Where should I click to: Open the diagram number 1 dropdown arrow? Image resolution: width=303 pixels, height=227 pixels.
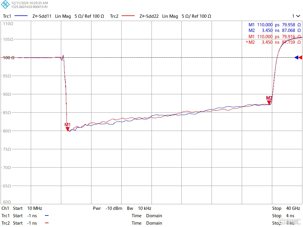click(299, 16)
